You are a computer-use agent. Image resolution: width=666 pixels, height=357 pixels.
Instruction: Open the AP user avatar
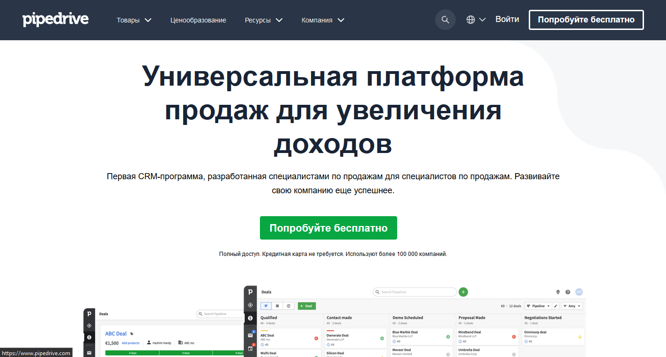pos(579,292)
